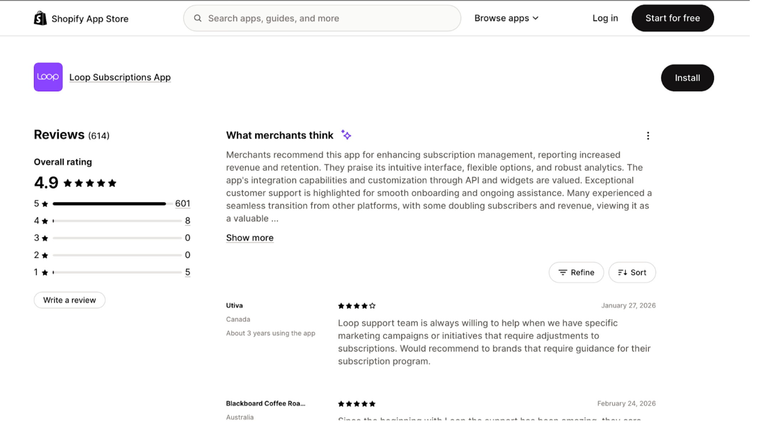
Task: Filter reviews by 4-star count 8
Action: [x=187, y=221]
